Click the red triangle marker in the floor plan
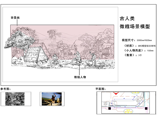Screen dimensions: 157x117 coord(116,93)
